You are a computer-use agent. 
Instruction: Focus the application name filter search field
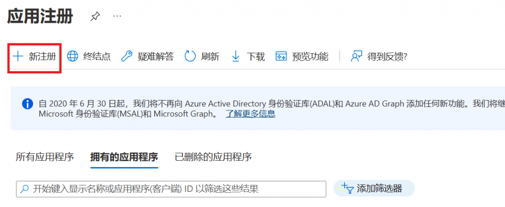(x=173, y=189)
